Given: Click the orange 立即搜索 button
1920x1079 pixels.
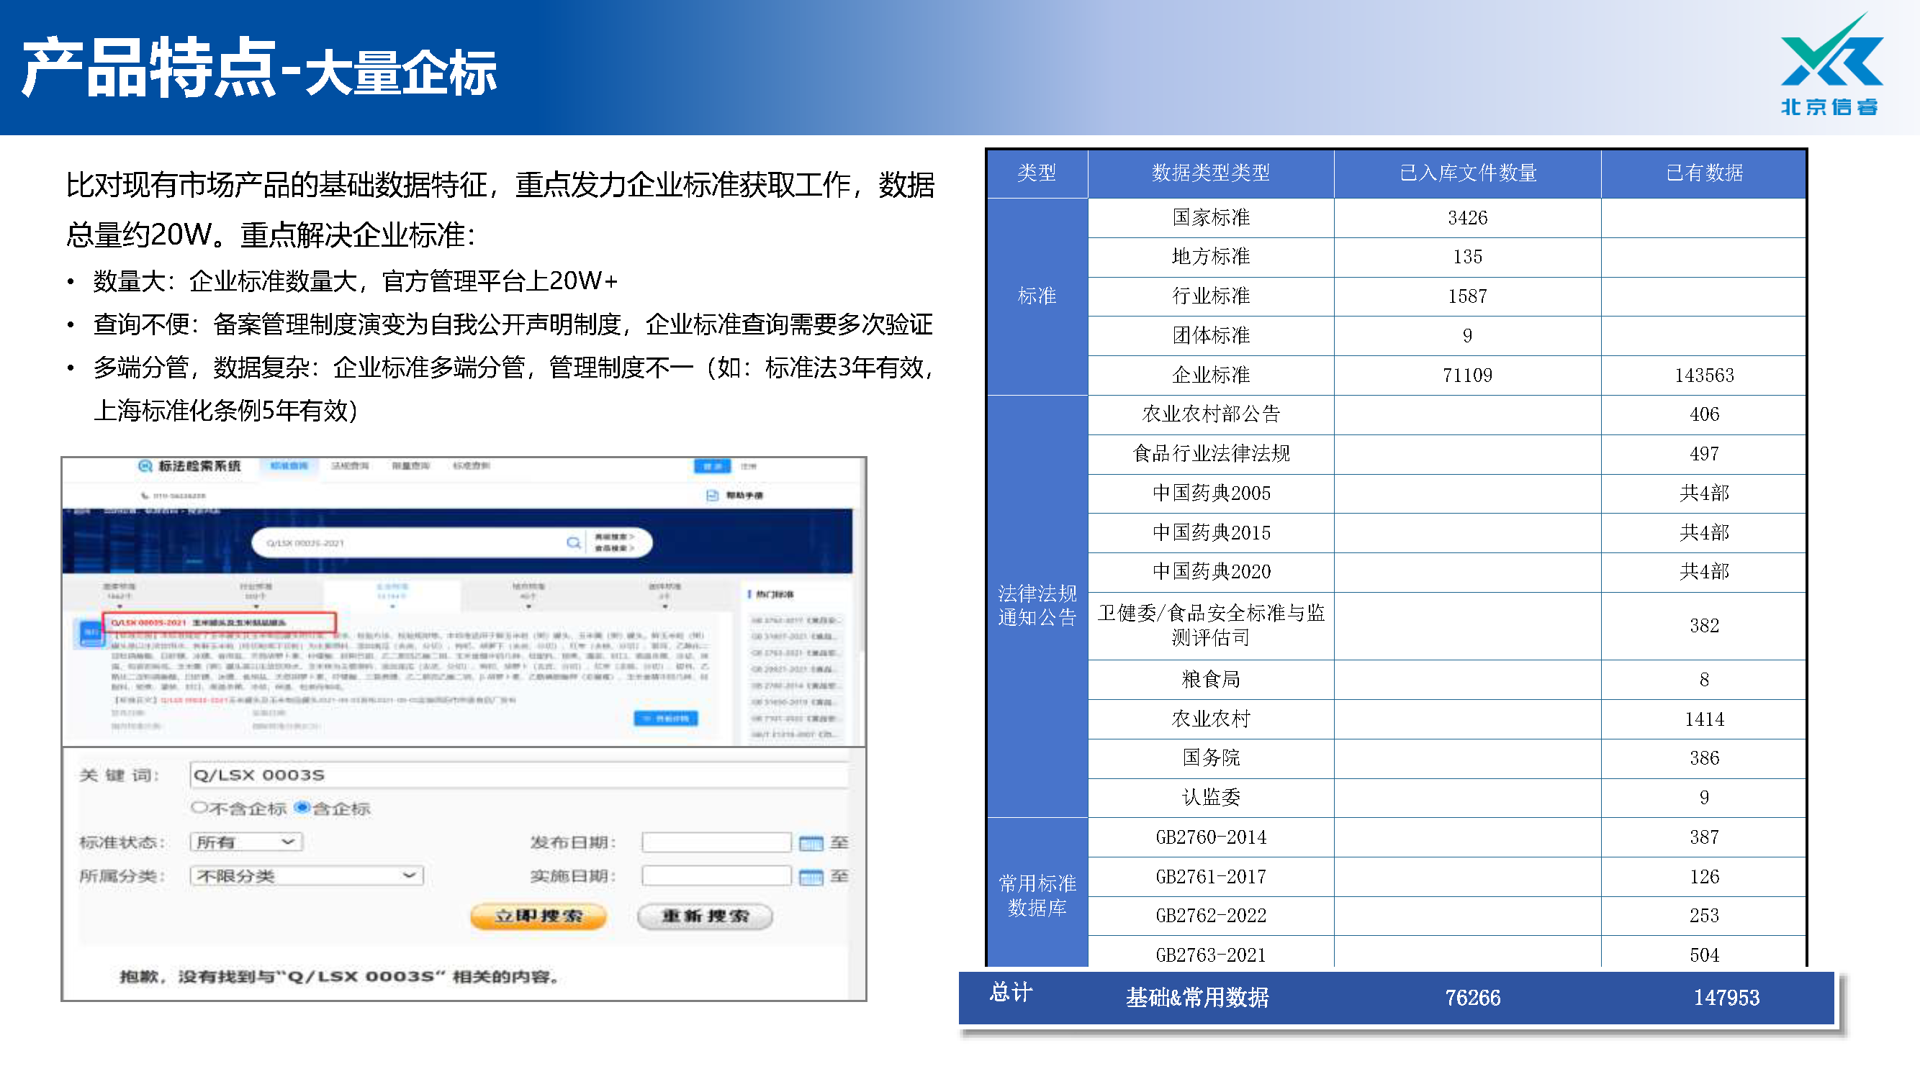Looking at the screenshot, I should coord(538,916).
